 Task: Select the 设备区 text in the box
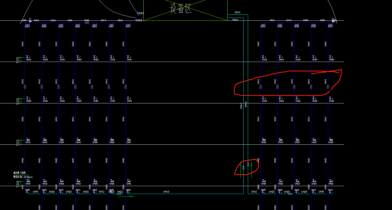coord(180,9)
